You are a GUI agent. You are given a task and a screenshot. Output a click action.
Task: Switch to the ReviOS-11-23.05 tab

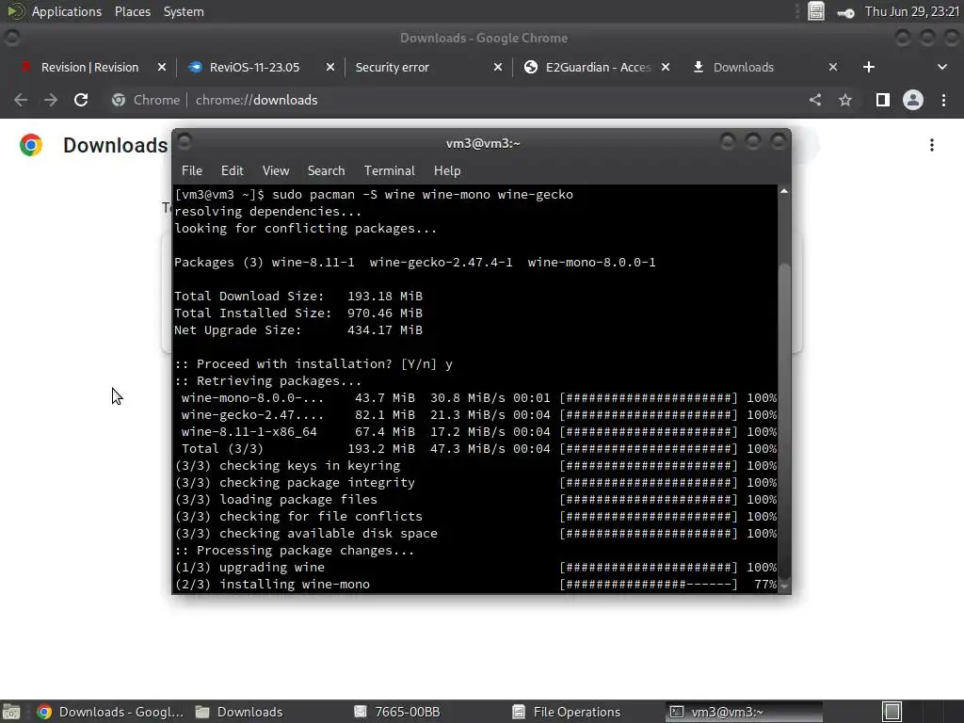click(x=254, y=67)
